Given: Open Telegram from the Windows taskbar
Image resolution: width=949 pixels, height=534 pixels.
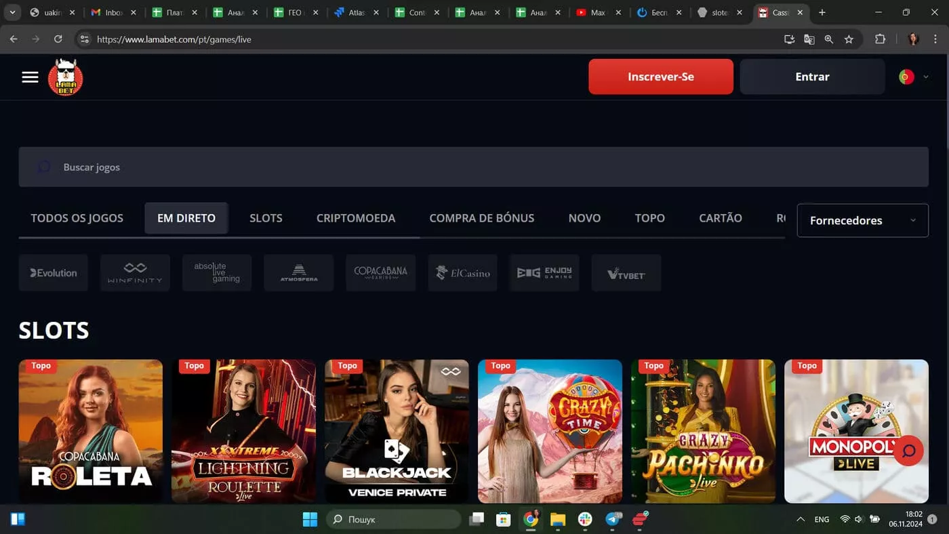Looking at the screenshot, I should (x=613, y=519).
